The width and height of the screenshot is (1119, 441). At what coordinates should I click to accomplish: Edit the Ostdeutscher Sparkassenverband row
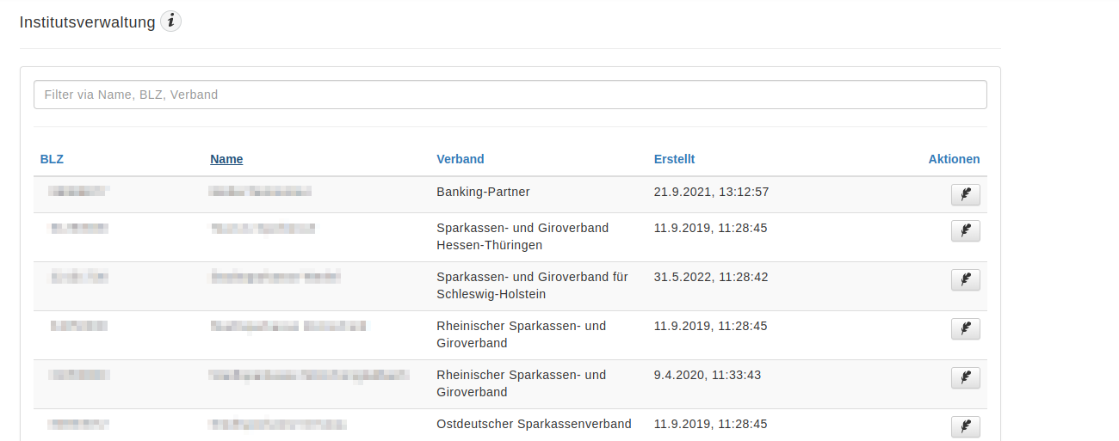pos(965,427)
